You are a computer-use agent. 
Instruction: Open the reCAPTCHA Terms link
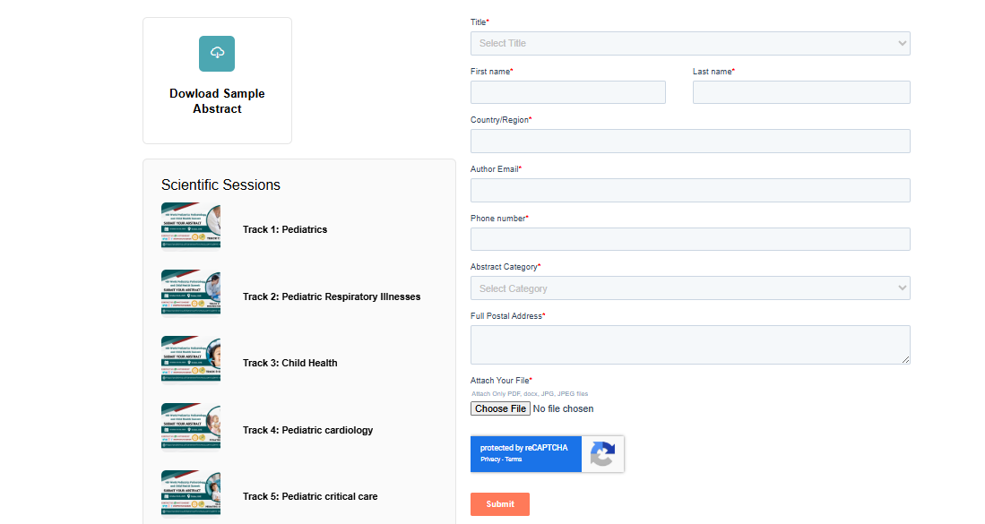click(x=514, y=460)
